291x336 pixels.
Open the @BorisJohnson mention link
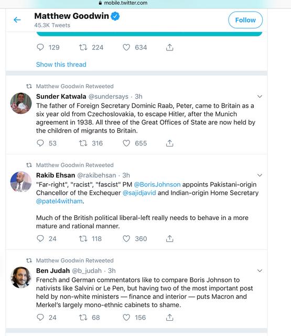(x=157, y=184)
